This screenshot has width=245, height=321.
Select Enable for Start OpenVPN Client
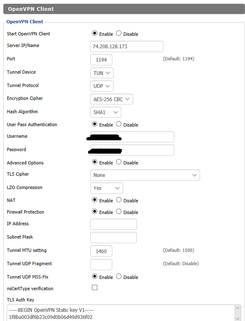(94, 33)
